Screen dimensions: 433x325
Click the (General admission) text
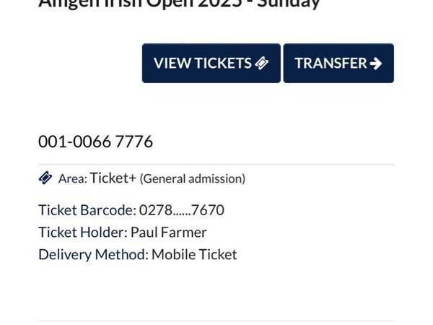click(193, 178)
